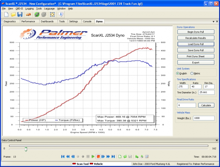Image resolution: width=220 pixels, height=167 pixels.
Task: Close the Data Control Panel
Action: [x=217, y=140]
